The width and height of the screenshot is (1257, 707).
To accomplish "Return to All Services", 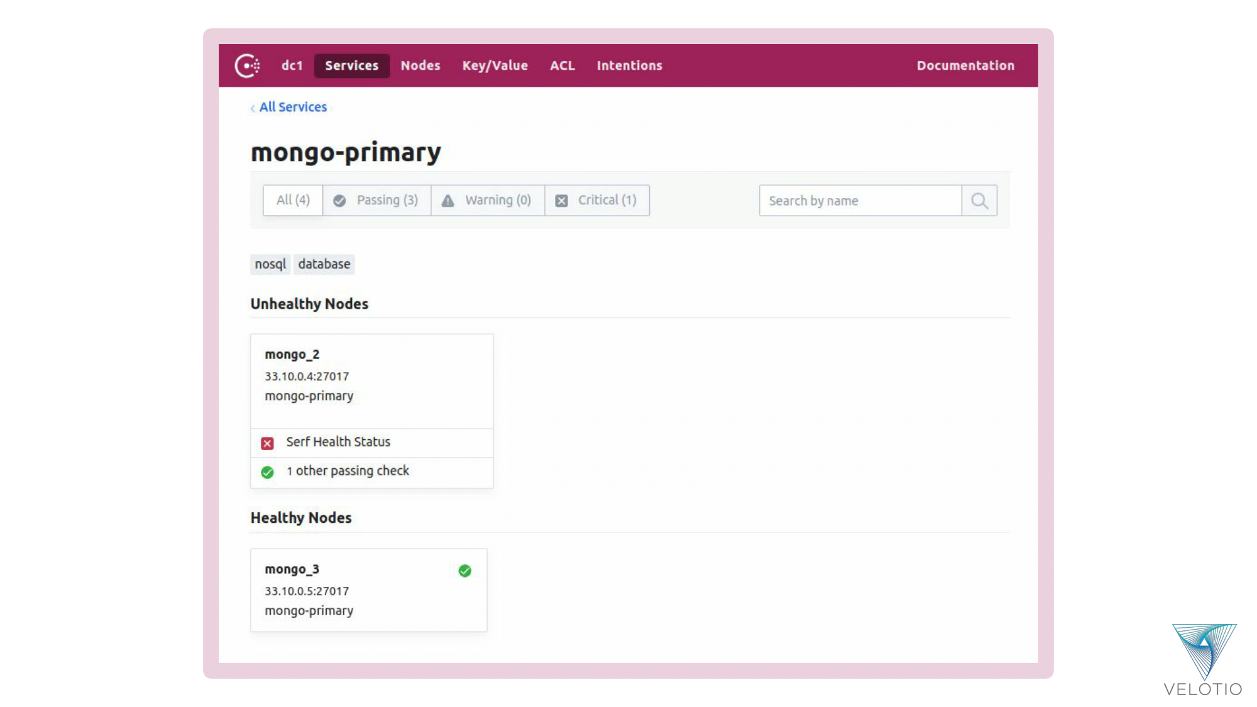I will (293, 107).
